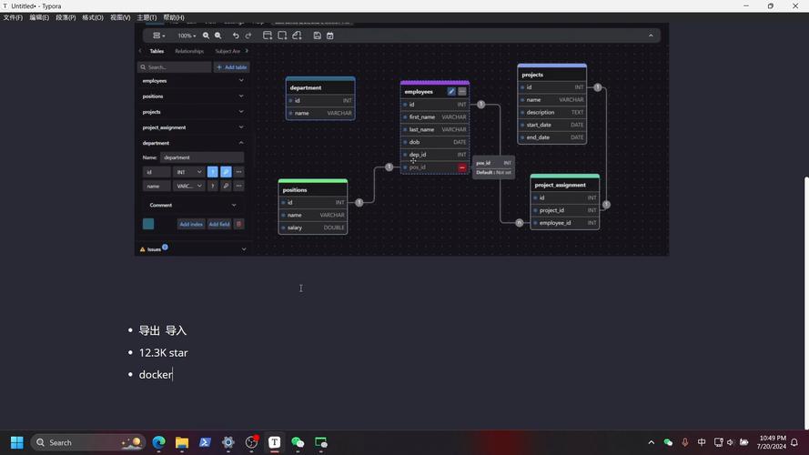Open the INT type dropdown for id
This screenshot has width=809, height=455.
(189, 172)
